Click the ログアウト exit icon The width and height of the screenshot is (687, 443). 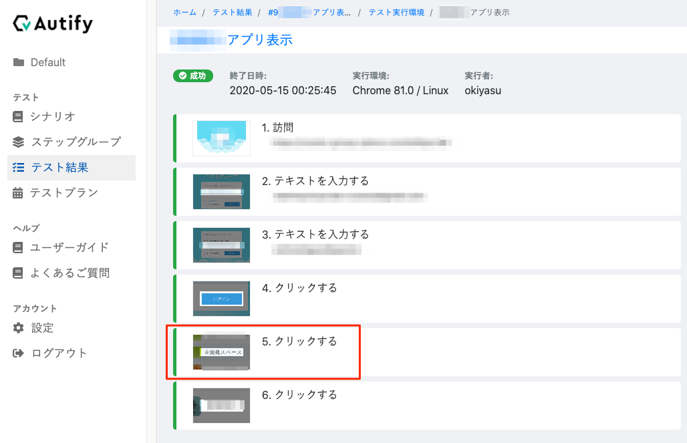(x=19, y=353)
